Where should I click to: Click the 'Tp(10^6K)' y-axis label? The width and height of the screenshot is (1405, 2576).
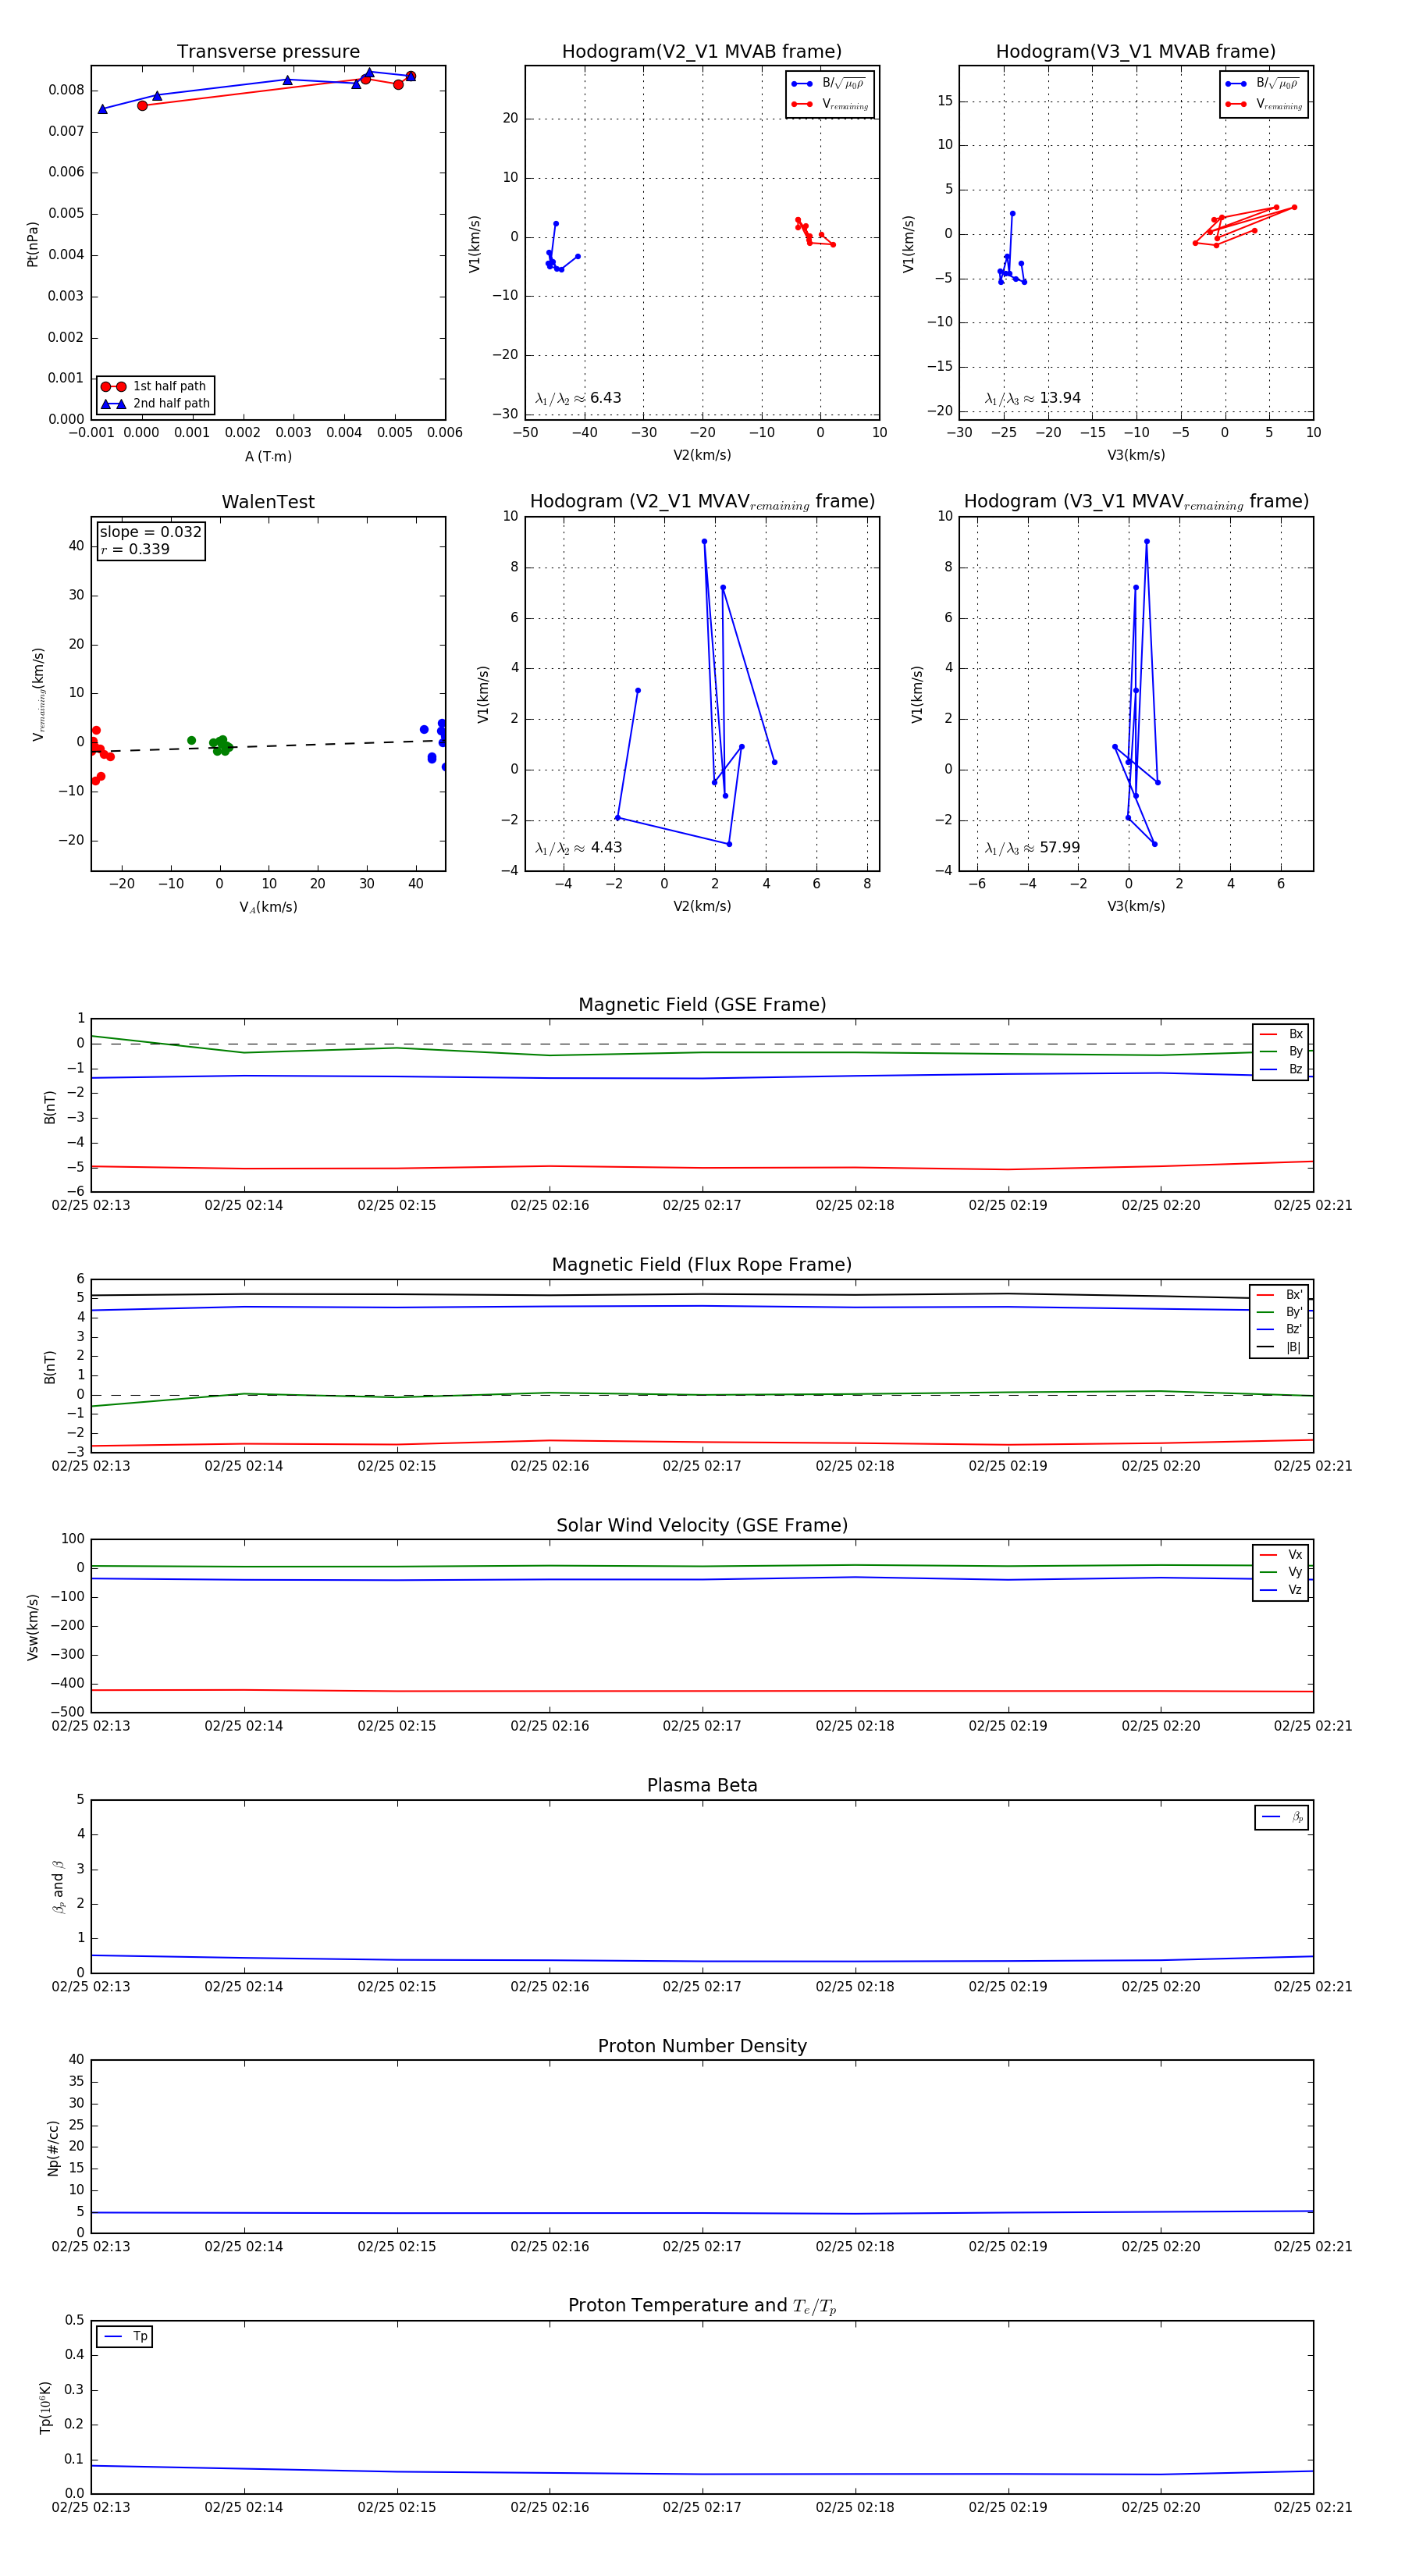46,2407
